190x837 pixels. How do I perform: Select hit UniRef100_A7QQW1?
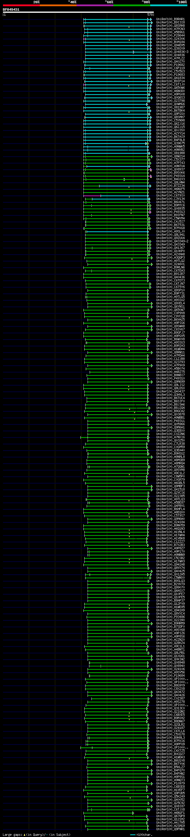pyautogui.click(x=170, y=466)
